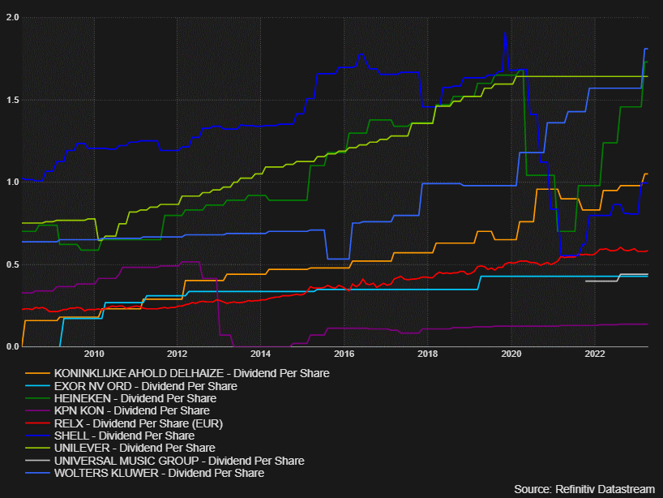
Task: Click the Koninklijke Ahold Delhaize legend label
Action: tap(191, 374)
